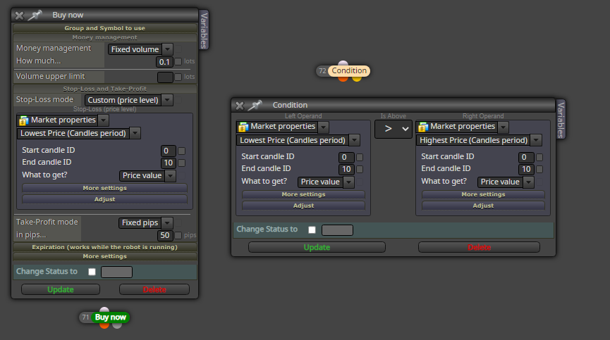Click Market properties icon in Stop-Loss section
The width and height of the screenshot is (610, 340).
24,120
